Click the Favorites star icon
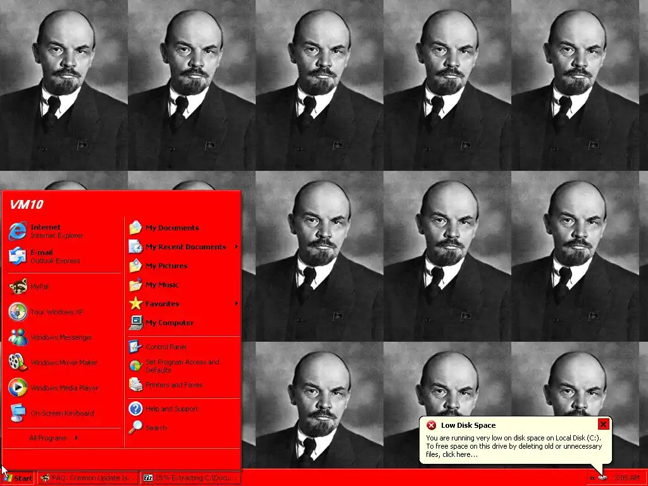 pyautogui.click(x=135, y=304)
